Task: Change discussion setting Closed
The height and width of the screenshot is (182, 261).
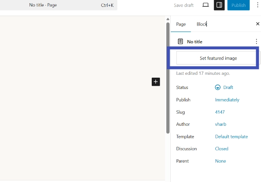Action: (222, 149)
